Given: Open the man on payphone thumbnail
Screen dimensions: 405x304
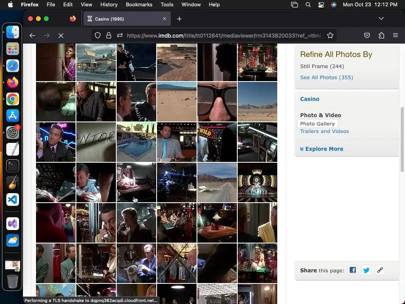Looking at the screenshot, I should (x=96, y=223).
